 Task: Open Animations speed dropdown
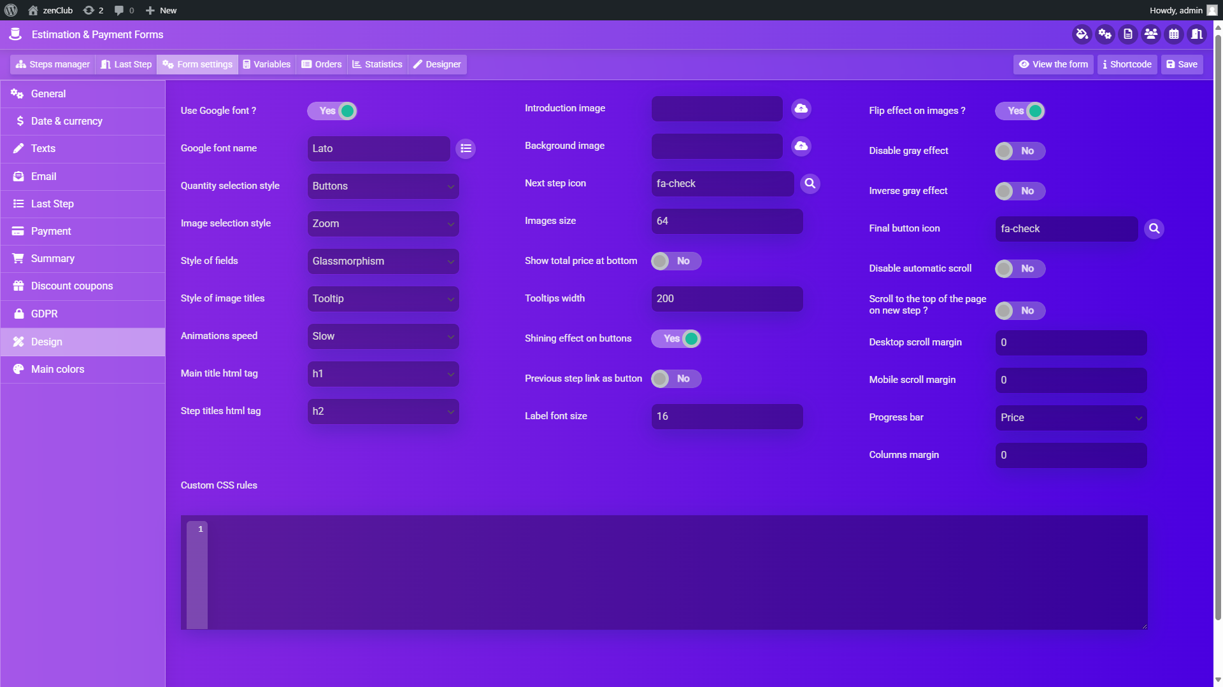383,337
